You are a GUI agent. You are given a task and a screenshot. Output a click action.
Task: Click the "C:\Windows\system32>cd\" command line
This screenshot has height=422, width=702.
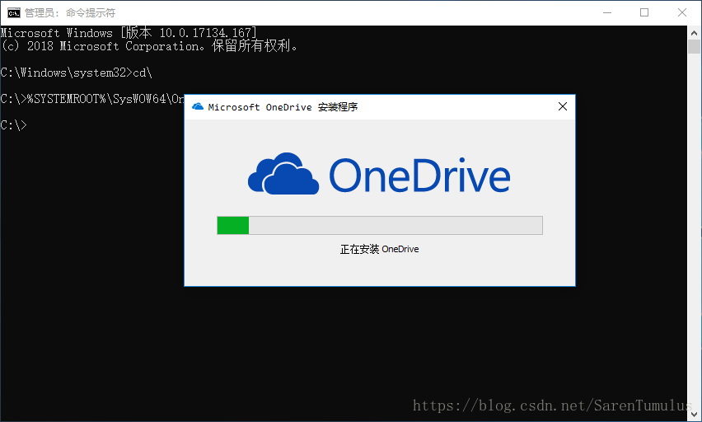coord(77,73)
